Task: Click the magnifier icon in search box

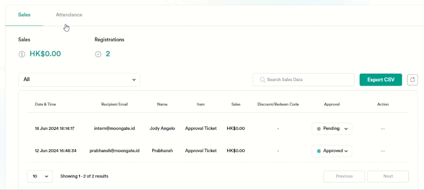Action: click(x=262, y=80)
